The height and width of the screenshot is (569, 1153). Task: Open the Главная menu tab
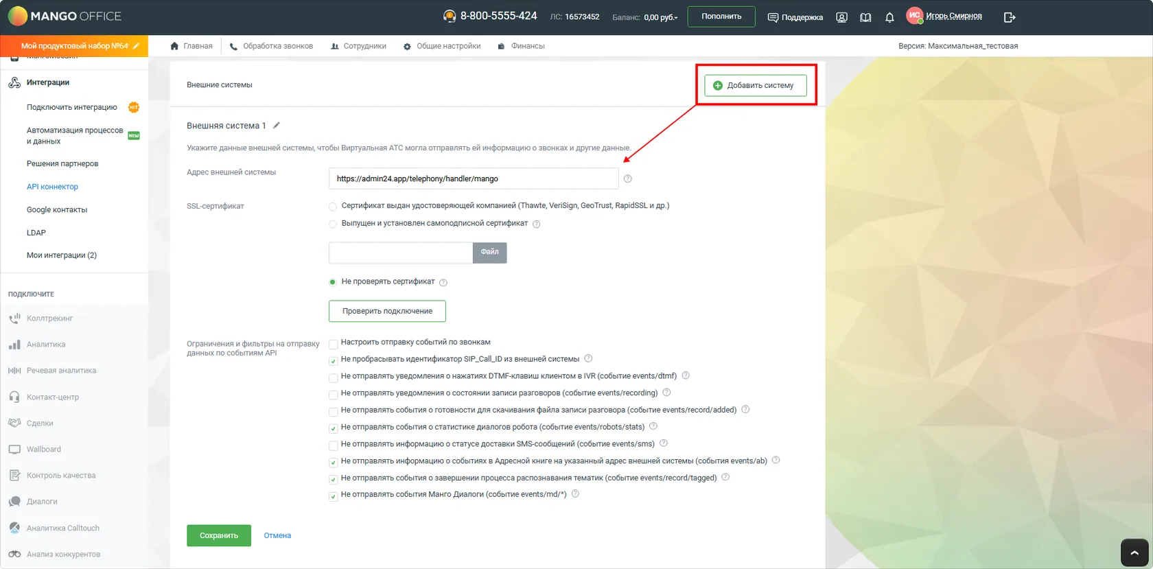pos(191,46)
